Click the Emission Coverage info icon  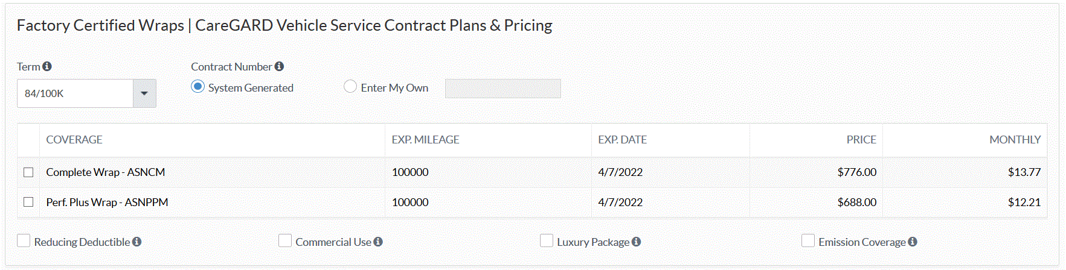[x=913, y=242]
